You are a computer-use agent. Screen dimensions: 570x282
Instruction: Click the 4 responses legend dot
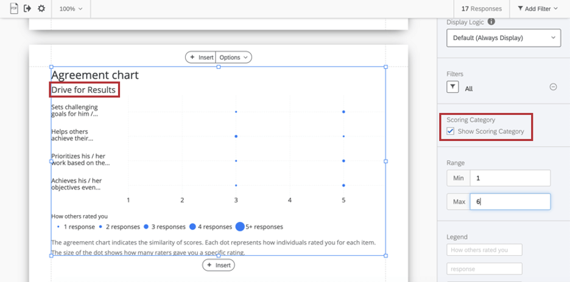tap(192, 227)
